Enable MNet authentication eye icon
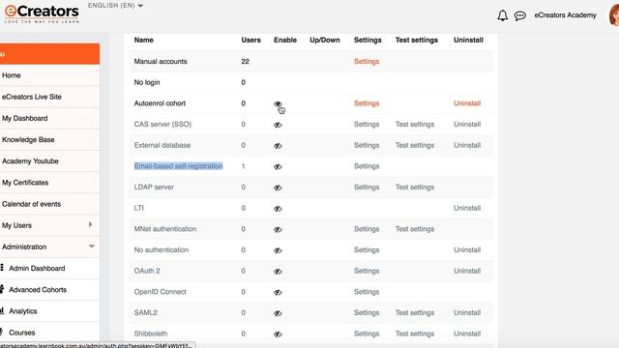The height and width of the screenshot is (348, 619). [278, 229]
